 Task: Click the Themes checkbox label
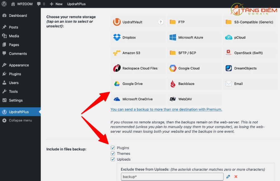pos(123,153)
